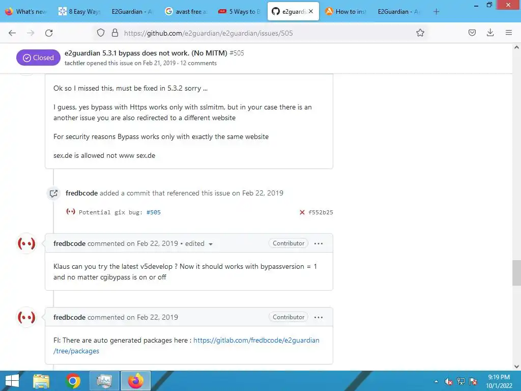Click the '12 comments' text in header
This screenshot has width=521, height=391.
[x=198, y=63]
